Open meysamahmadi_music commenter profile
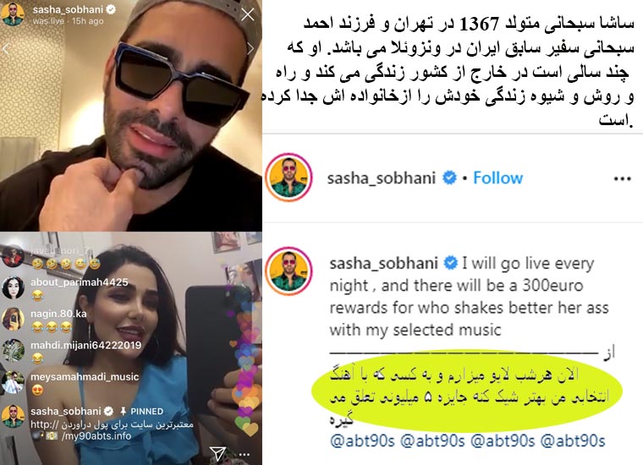The image size is (643, 465). pos(85,376)
